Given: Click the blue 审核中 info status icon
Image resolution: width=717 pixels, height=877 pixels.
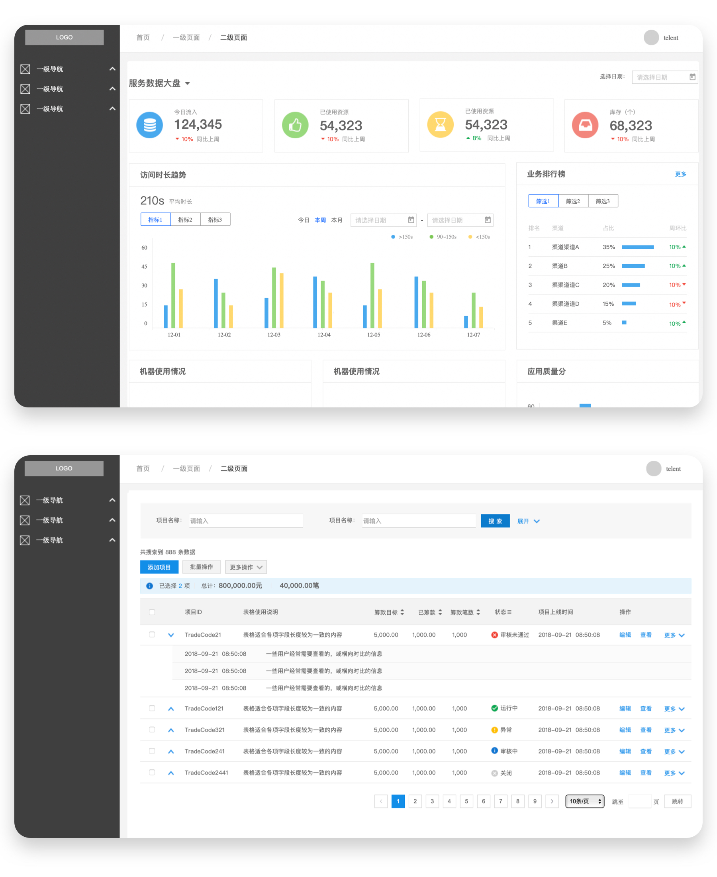Looking at the screenshot, I should (x=494, y=751).
